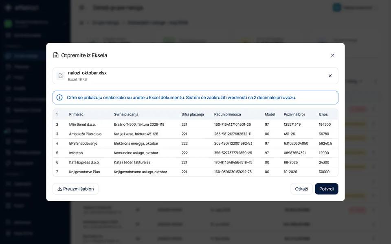Click reference number 08987654321
Viewport: 391px width, 244px height.
tap(295, 152)
